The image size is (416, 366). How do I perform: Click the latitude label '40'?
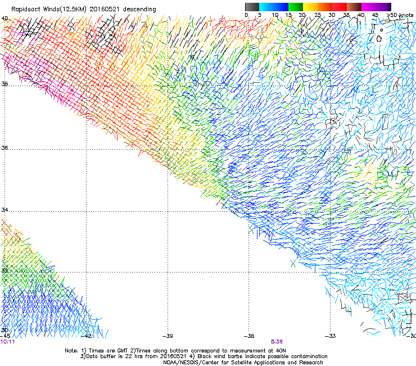pos(4,19)
